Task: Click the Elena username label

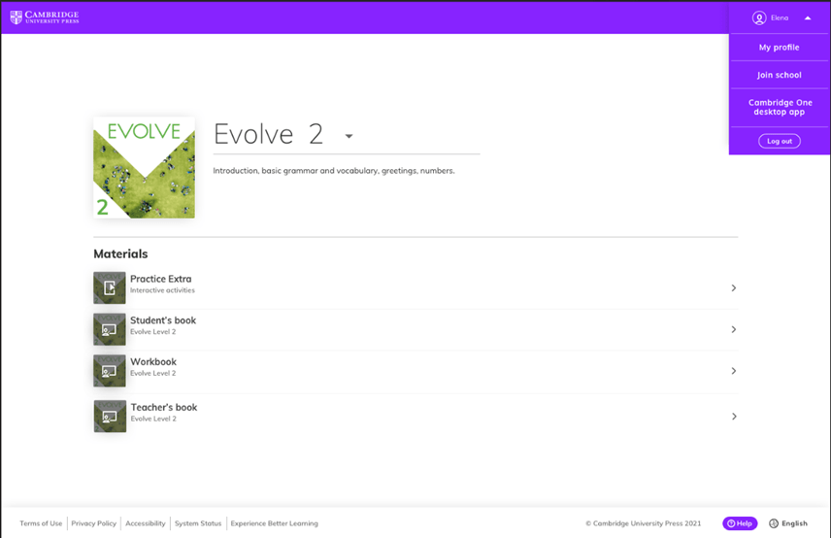Action: tap(780, 18)
